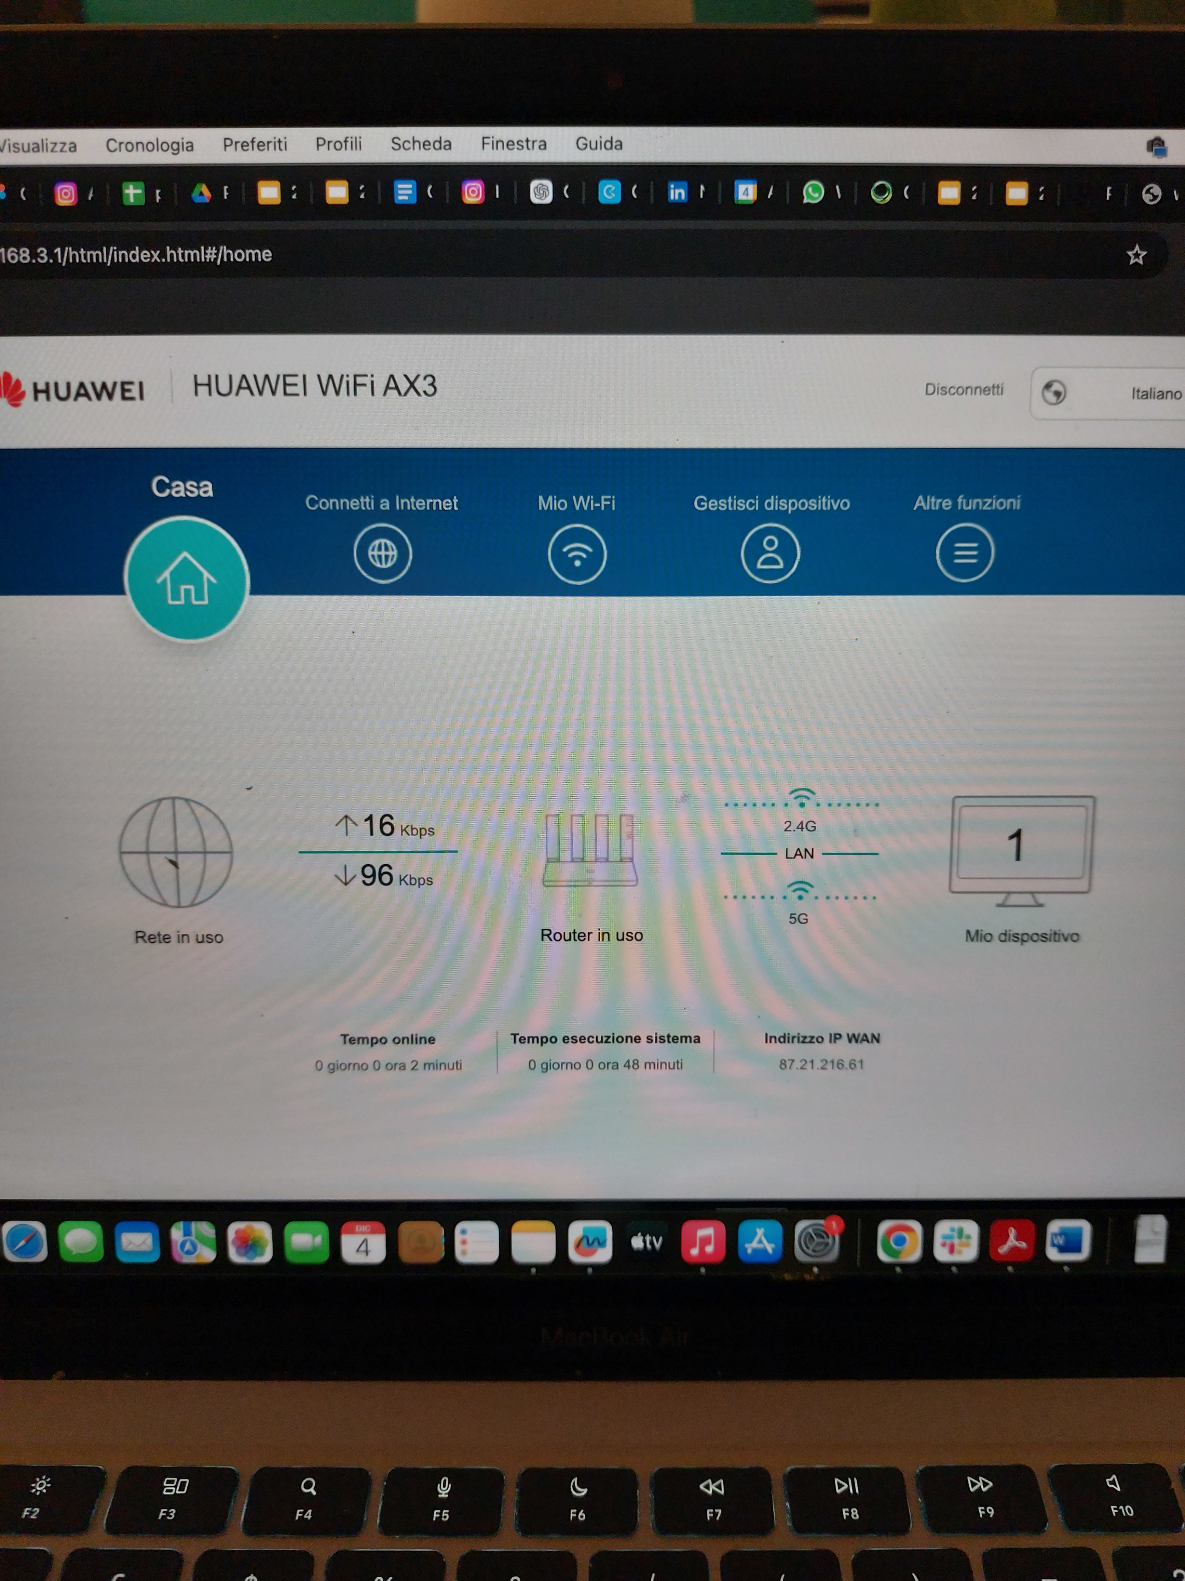
Task: Open Slack from the Dock
Action: 956,1242
